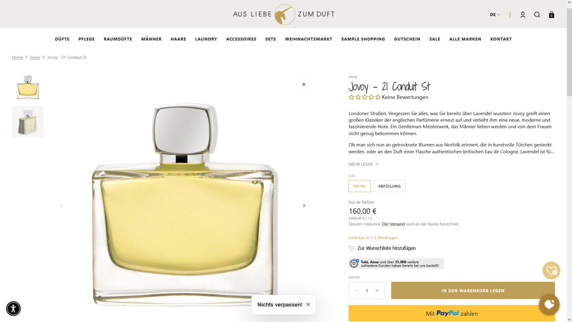Click In den Warenkorb legen button
Viewport: 572px width, 322px height.
click(473, 291)
